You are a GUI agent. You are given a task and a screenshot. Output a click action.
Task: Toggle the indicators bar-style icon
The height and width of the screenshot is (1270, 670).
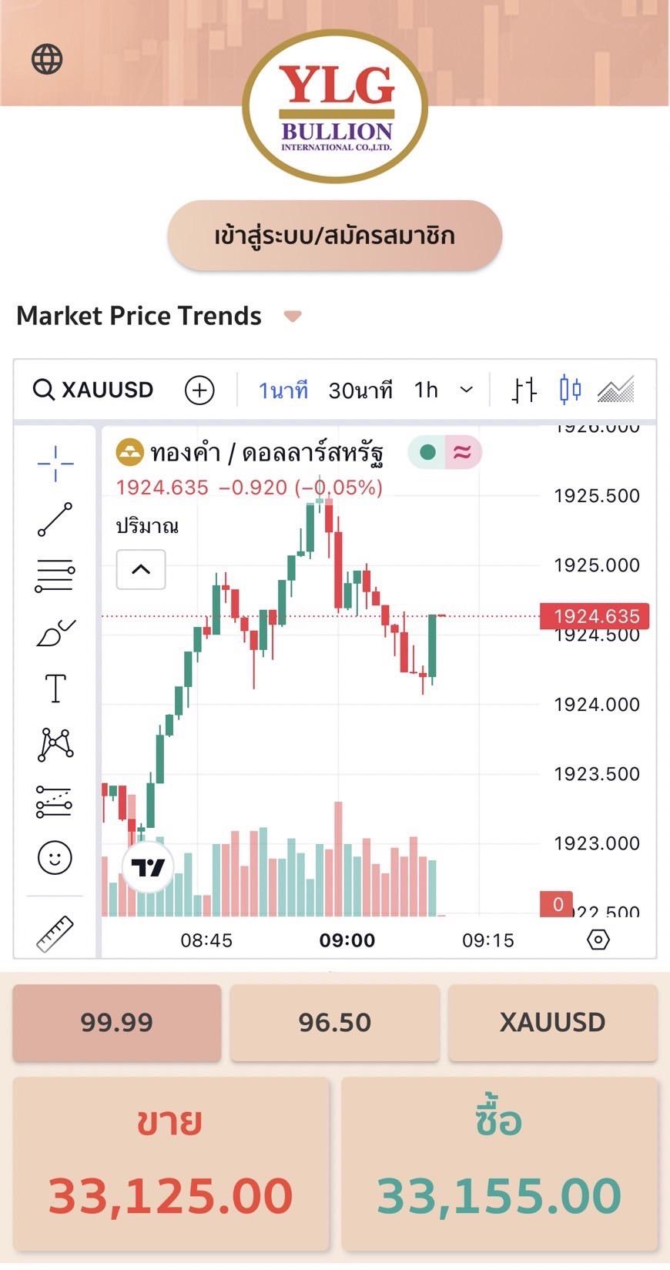click(x=524, y=390)
